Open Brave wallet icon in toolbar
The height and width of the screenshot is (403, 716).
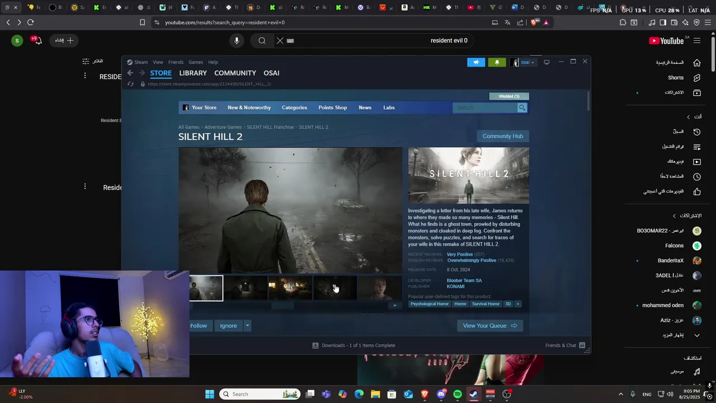(674, 22)
